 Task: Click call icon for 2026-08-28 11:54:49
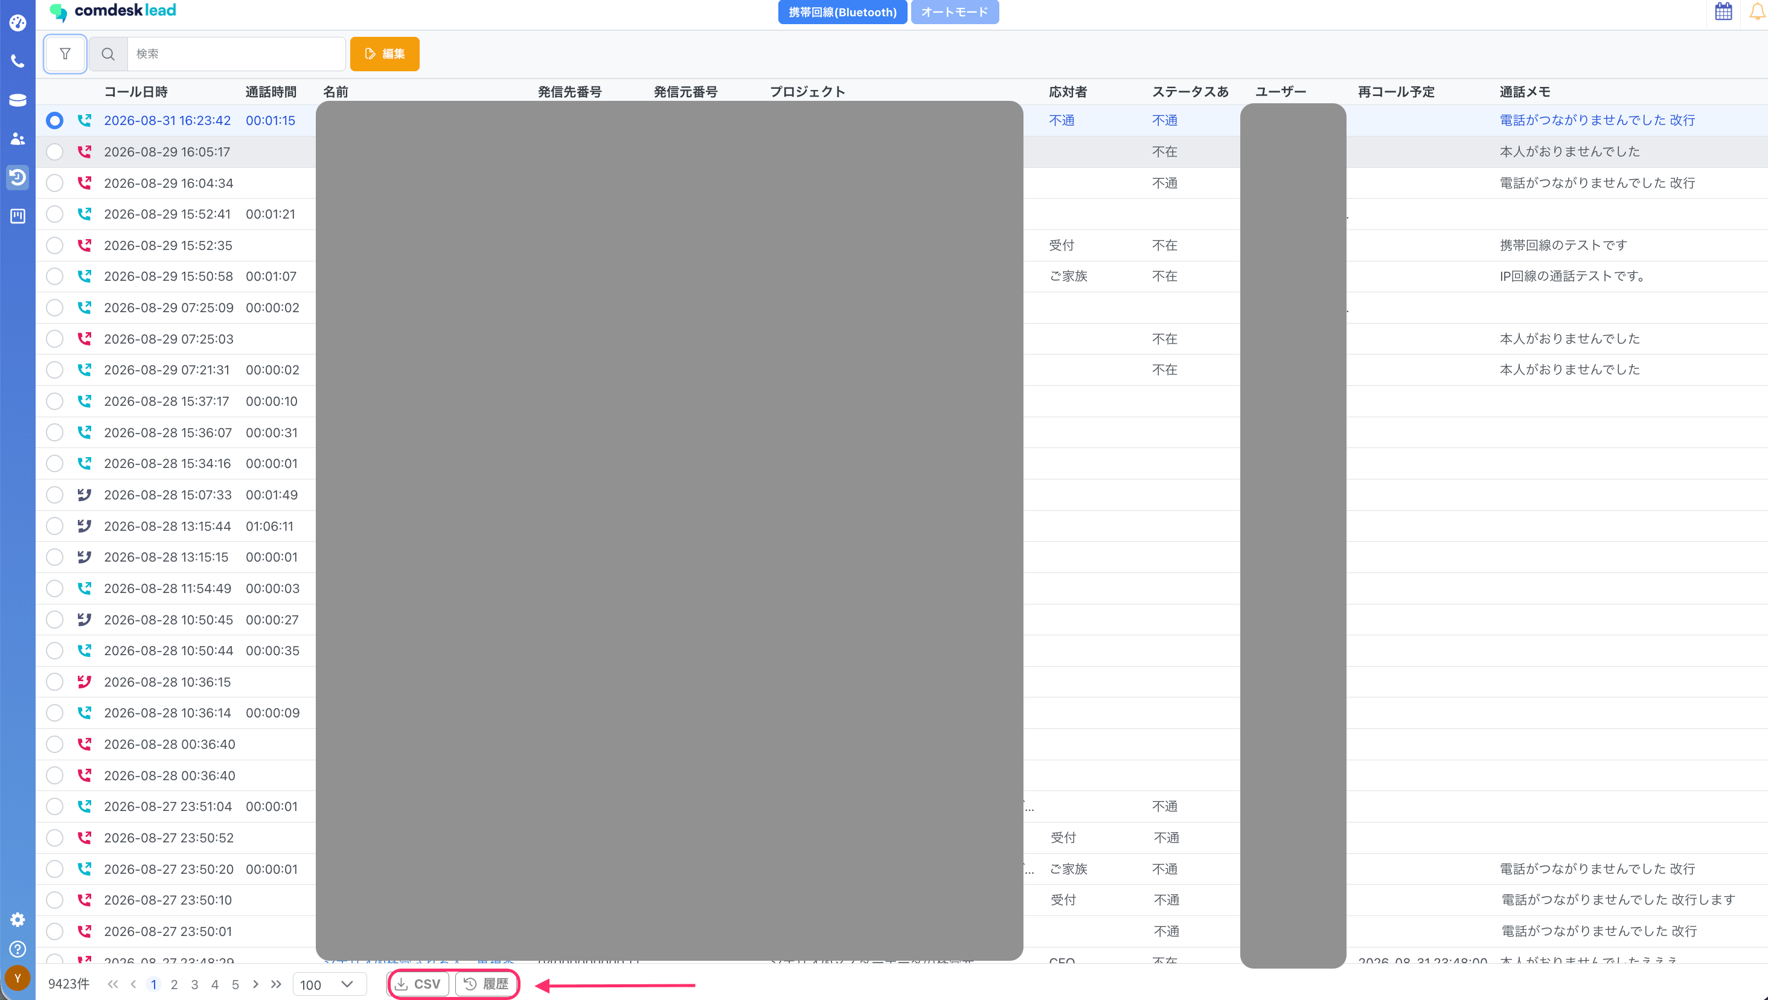point(85,588)
